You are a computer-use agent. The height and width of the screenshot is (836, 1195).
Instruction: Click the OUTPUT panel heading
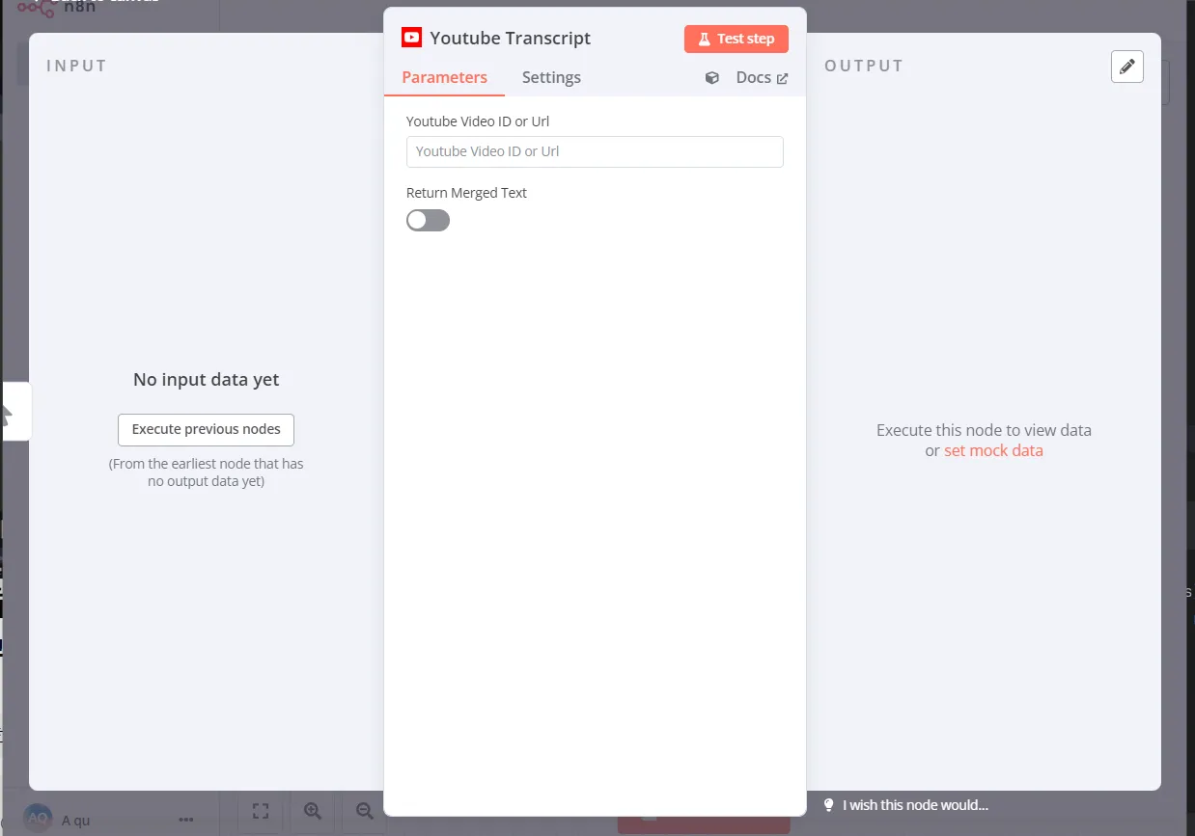coord(864,66)
